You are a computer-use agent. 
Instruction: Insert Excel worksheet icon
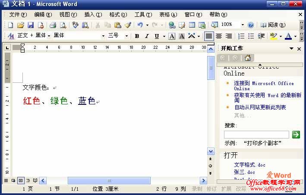coord(202,25)
